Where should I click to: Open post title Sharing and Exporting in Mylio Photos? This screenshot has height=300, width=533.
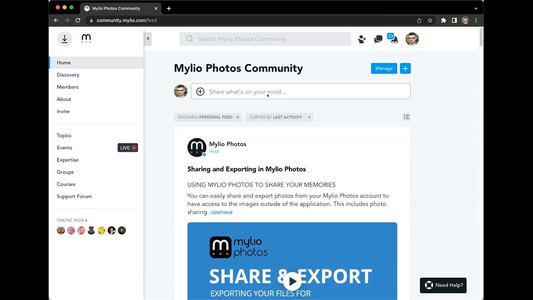pos(247,169)
